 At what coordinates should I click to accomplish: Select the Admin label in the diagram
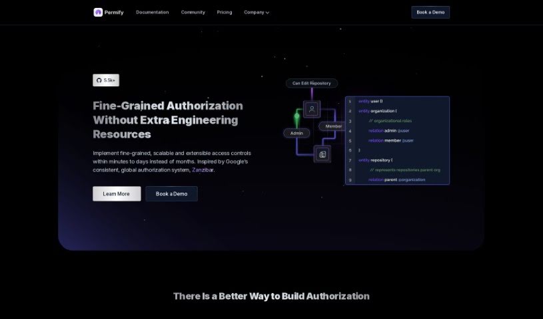296,133
